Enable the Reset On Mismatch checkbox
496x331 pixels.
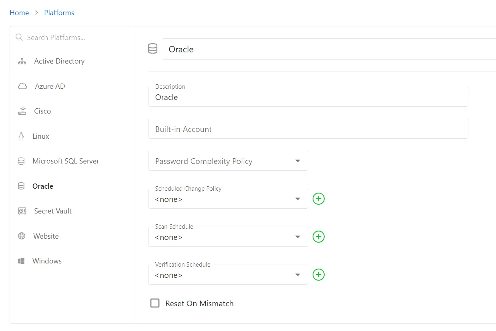[x=155, y=303]
